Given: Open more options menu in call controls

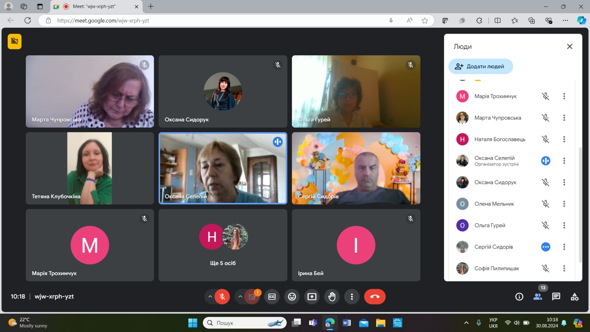Looking at the screenshot, I should pos(352,297).
